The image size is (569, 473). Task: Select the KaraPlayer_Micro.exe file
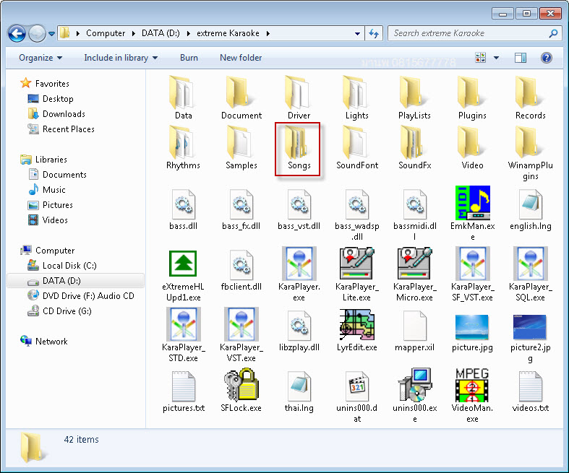click(414, 274)
